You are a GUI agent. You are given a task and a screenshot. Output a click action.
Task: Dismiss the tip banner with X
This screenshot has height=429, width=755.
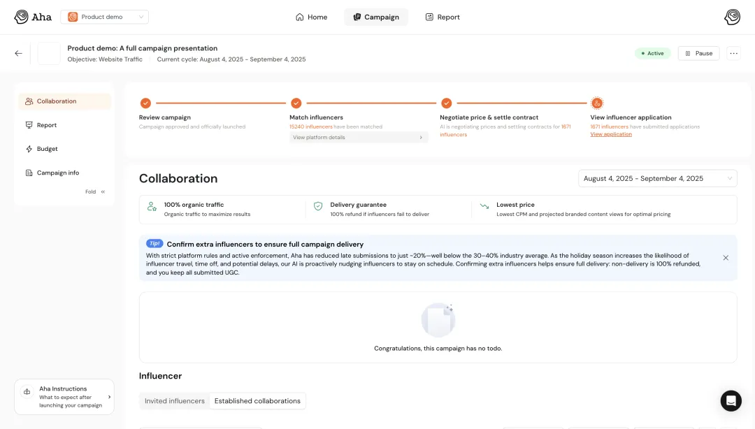(726, 258)
